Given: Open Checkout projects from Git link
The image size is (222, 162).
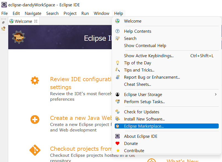Looking at the screenshot, I should click(x=81, y=149).
